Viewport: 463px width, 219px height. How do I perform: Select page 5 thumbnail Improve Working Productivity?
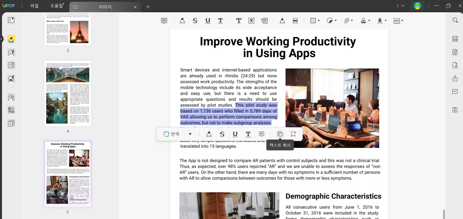pos(68,174)
